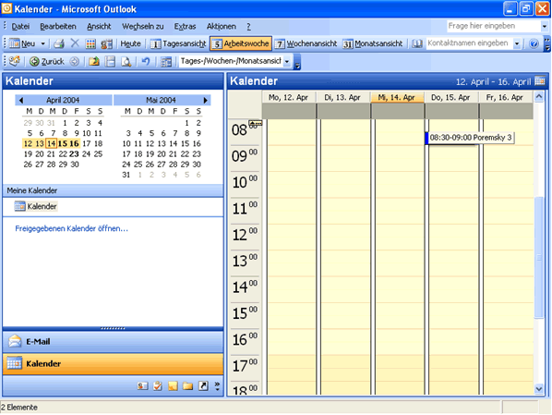Open Notes yellow sticky icon

(173, 386)
